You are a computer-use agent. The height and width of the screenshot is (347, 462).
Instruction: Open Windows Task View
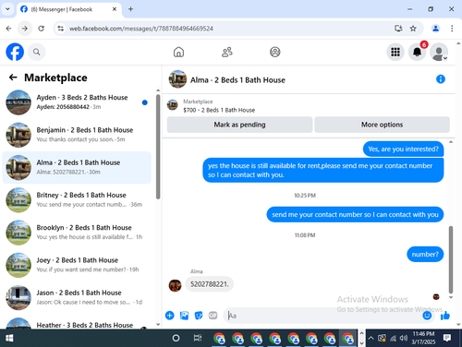pos(198,338)
